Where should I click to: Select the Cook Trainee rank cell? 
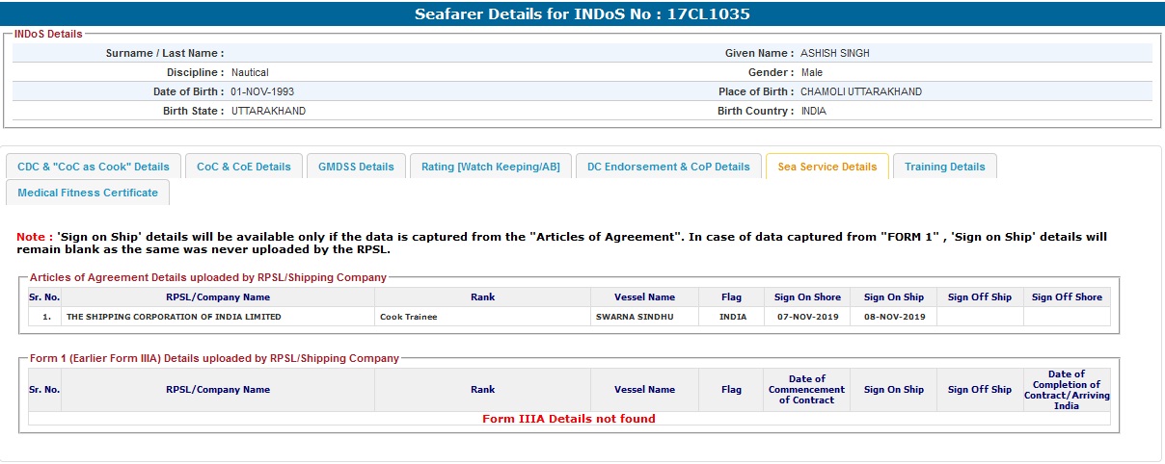pos(408,317)
